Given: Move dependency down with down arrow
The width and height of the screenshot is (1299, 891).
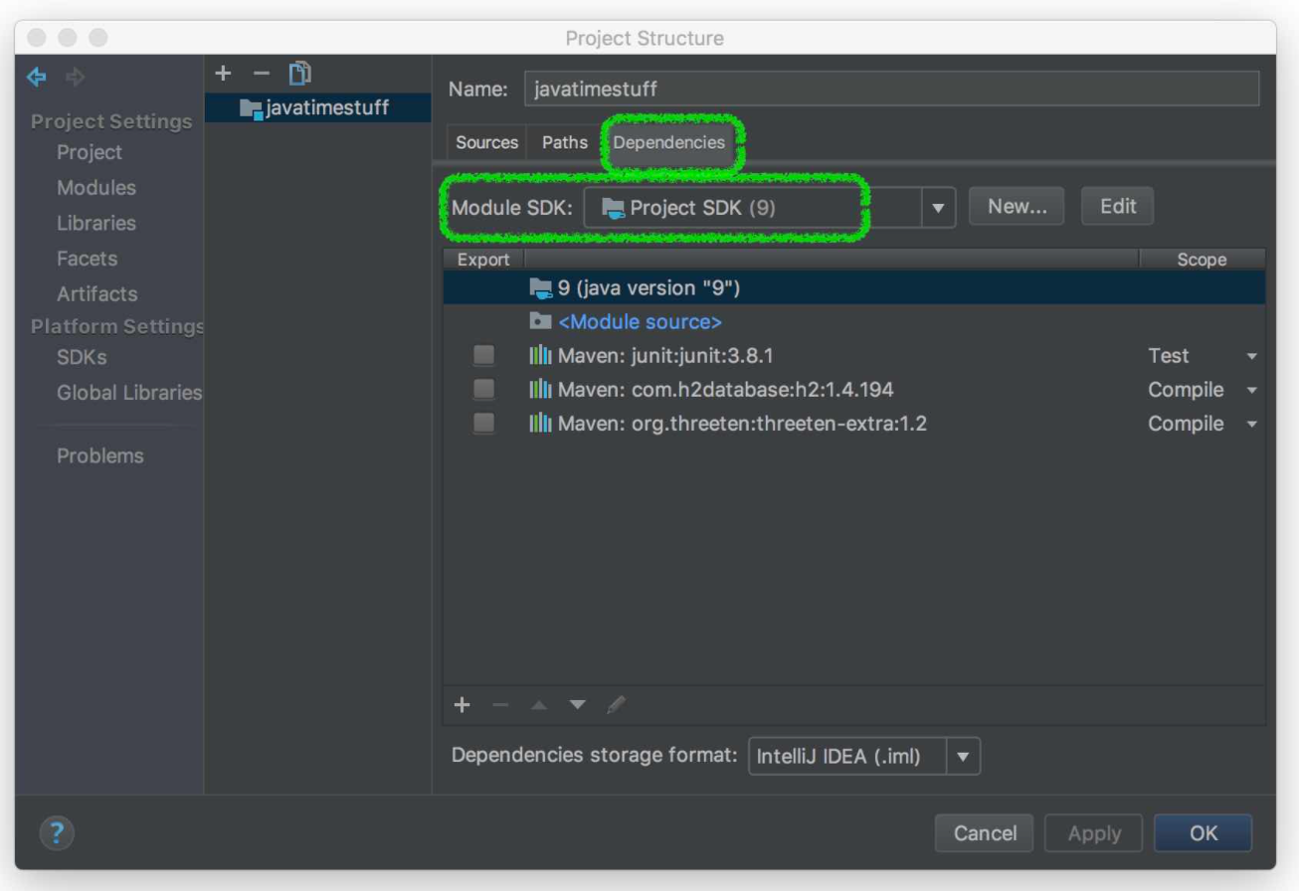Looking at the screenshot, I should (578, 705).
